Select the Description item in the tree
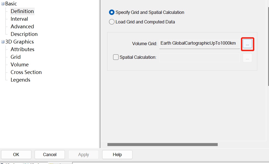Viewport: 269px width, 164px height. point(24,34)
